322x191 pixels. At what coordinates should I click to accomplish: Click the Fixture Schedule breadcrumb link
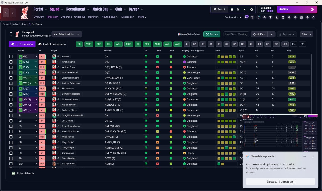tap(10, 24)
